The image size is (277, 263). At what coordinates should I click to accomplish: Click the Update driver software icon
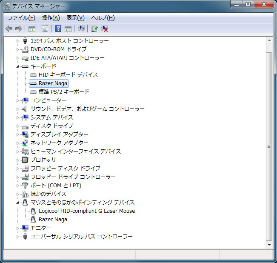click(x=94, y=29)
